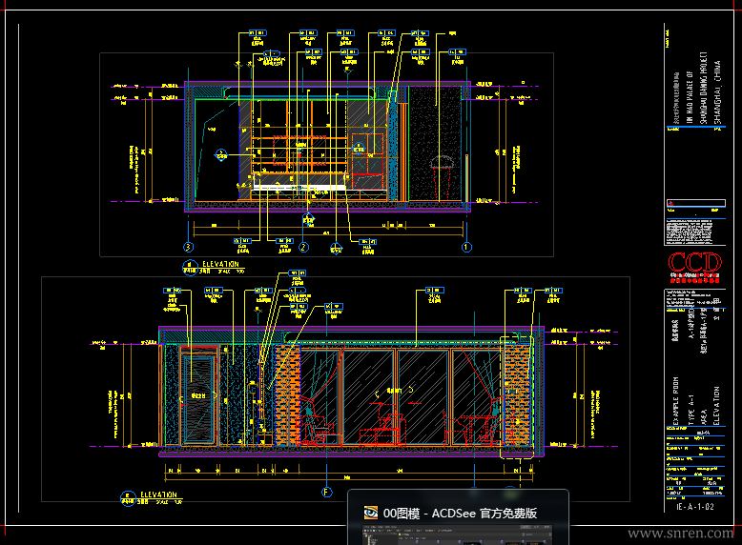
Task: Click the vertical ELEVATION text in title block
Action: (716, 406)
